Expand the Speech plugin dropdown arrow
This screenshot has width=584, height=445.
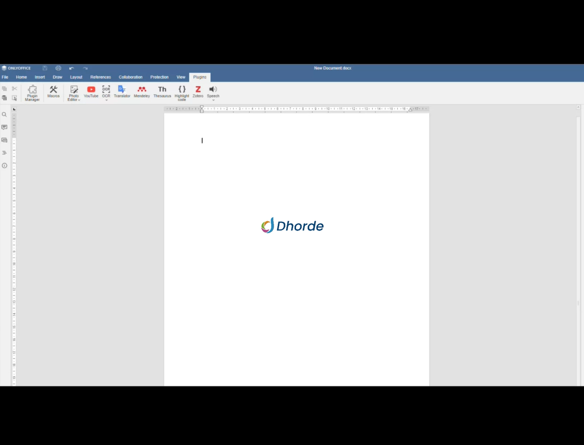pyautogui.click(x=213, y=100)
